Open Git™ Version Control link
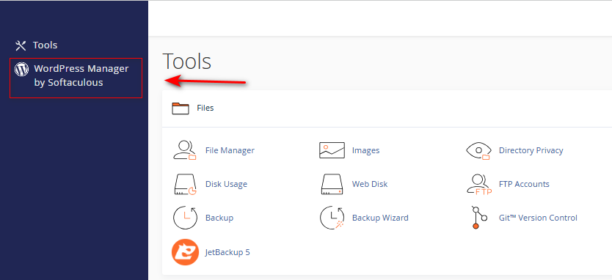Image resolution: width=612 pixels, height=280 pixels. point(538,218)
